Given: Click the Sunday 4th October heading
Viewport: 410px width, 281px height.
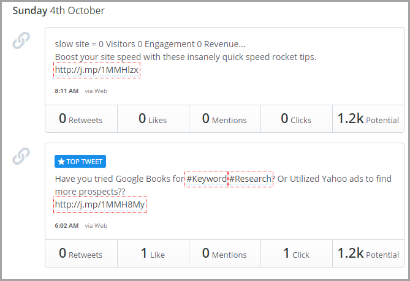Looking at the screenshot, I should pos(59,10).
